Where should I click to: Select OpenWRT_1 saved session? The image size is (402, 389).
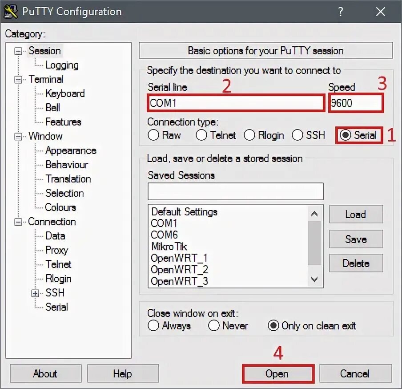(x=179, y=258)
